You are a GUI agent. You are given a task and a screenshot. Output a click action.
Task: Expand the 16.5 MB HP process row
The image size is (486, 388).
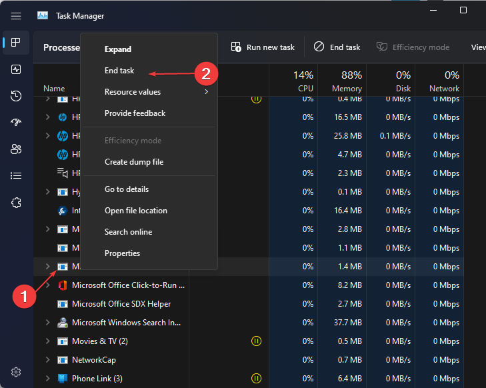pyautogui.click(x=48, y=117)
